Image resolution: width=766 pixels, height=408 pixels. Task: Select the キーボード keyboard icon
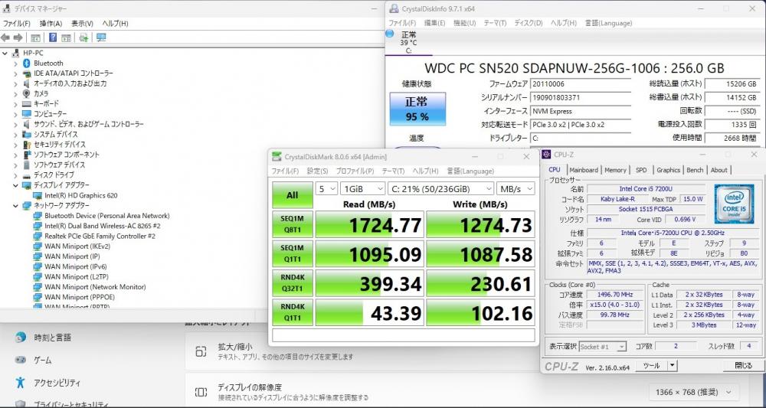pos(27,103)
